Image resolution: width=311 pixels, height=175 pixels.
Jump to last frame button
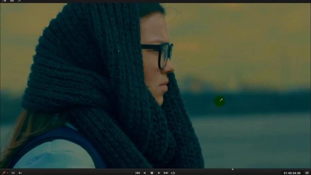pyautogui.click(x=166, y=173)
